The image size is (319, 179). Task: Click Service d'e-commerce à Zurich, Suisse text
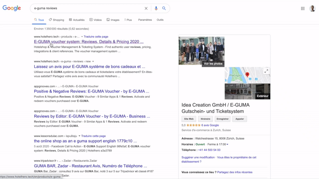[206, 130]
